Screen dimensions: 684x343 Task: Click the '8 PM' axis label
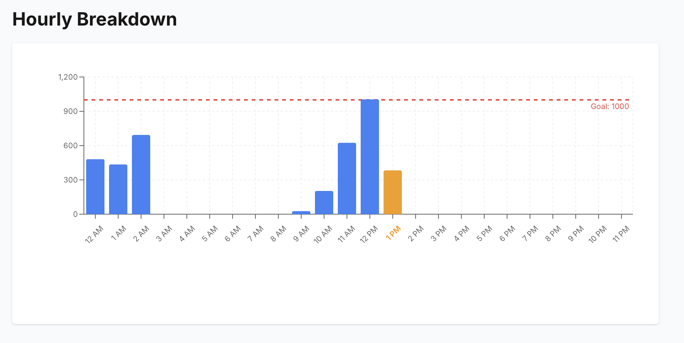click(553, 233)
